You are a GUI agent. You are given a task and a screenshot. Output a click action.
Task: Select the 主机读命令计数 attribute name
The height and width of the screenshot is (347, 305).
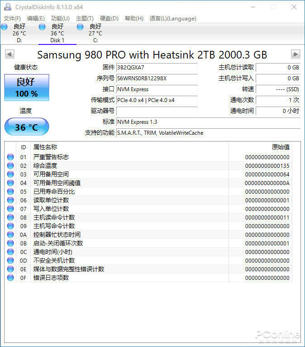pyautogui.click(x=54, y=217)
